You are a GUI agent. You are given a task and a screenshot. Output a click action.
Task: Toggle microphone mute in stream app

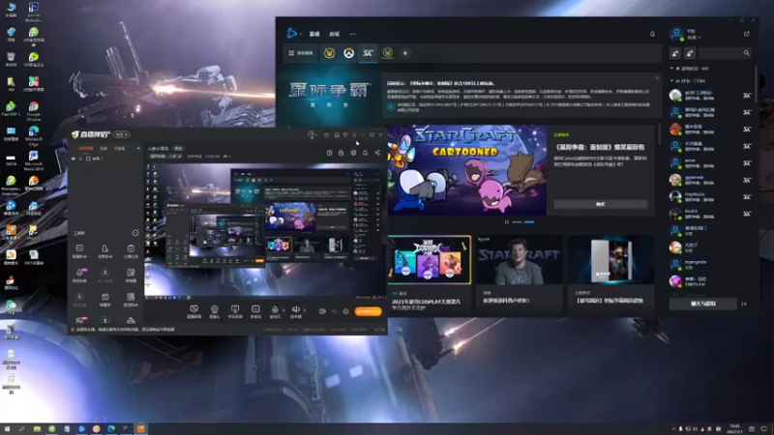tap(275, 311)
